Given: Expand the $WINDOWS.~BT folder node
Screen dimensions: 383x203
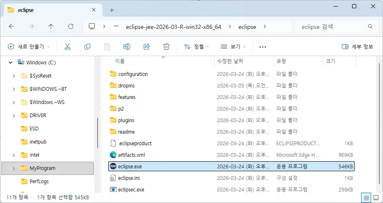Looking at the screenshot, I should (14, 89).
